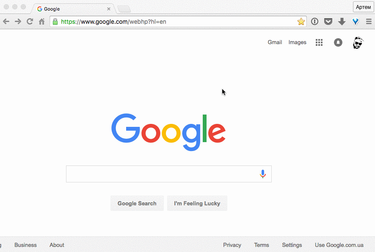
Task: Open the downloads arrow extension
Action: [342, 22]
